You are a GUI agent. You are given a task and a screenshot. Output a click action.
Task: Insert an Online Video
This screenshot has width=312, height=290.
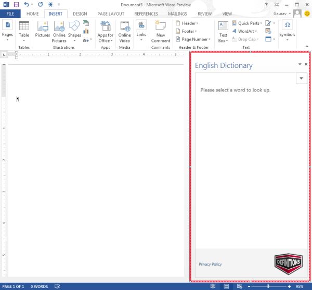pos(125,32)
